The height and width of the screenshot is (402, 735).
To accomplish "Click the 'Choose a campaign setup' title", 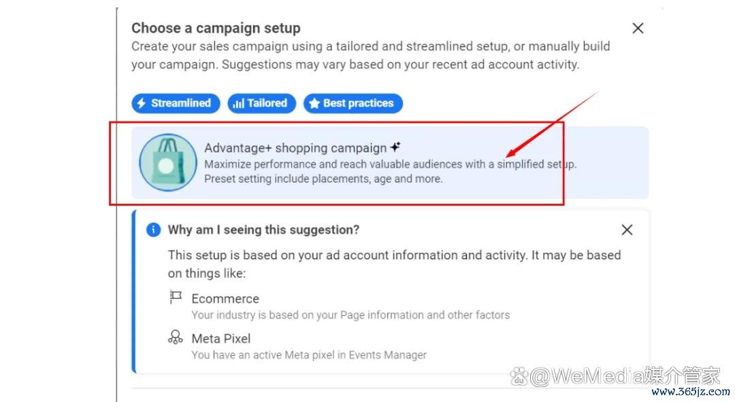I will pyautogui.click(x=216, y=28).
